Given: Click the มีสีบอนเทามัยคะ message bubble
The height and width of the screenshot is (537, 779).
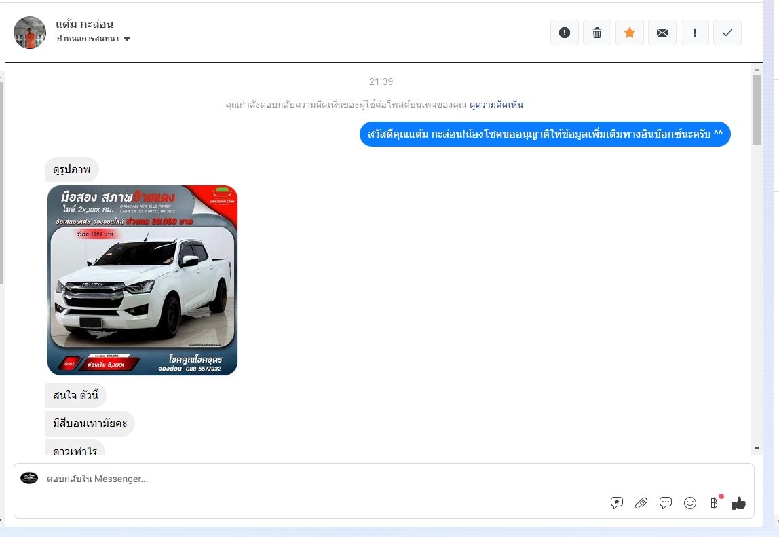Looking at the screenshot, I should click(x=90, y=424).
